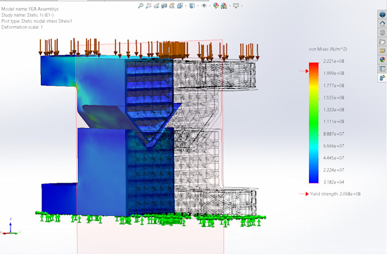
Task: Click the Edit Appearance color ball icon
Action: click(x=216, y=6)
